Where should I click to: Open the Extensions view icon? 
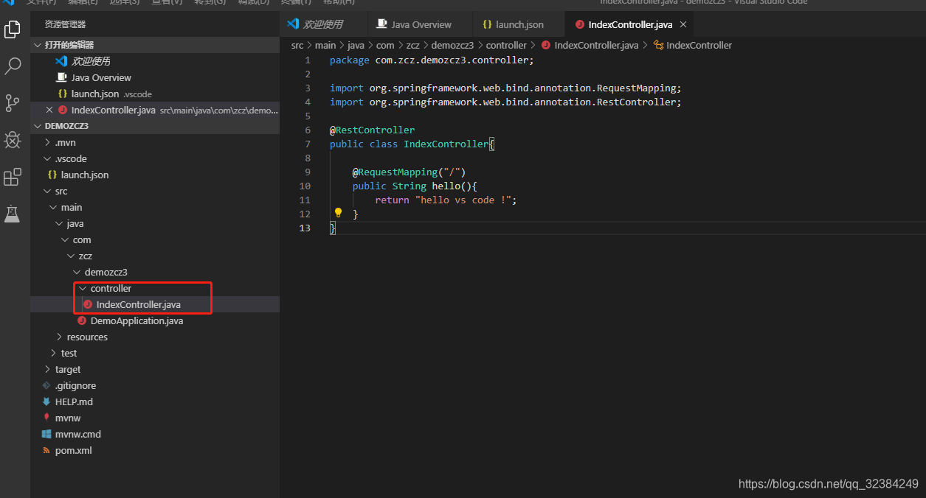pyautogui.click(x=13, y=177)
